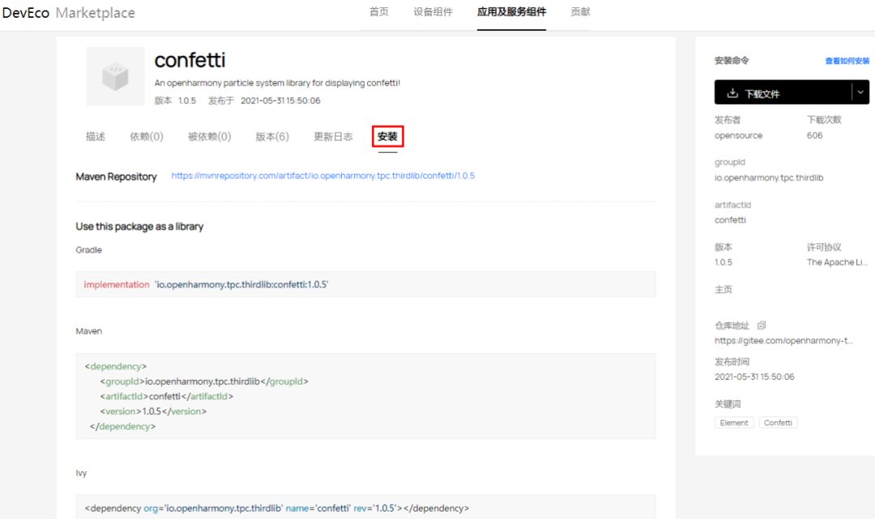
Task: Click the package description text about particle system
Action: tap(277, 83)
